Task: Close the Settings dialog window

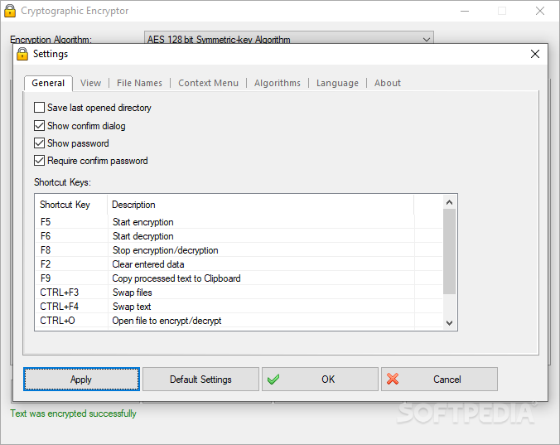Action: [x=535, y=54]
